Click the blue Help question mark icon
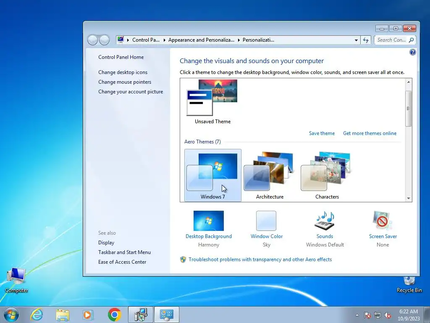Viewport: 430px width, 323px height. 412,52
